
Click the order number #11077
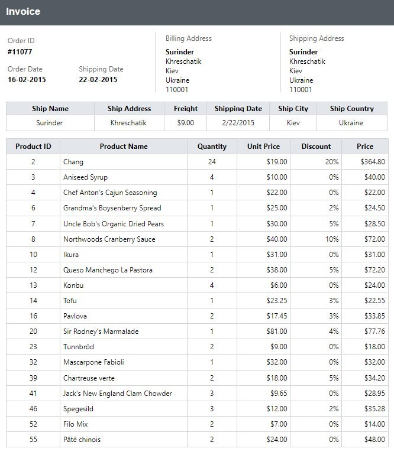(x=20, y=51)
